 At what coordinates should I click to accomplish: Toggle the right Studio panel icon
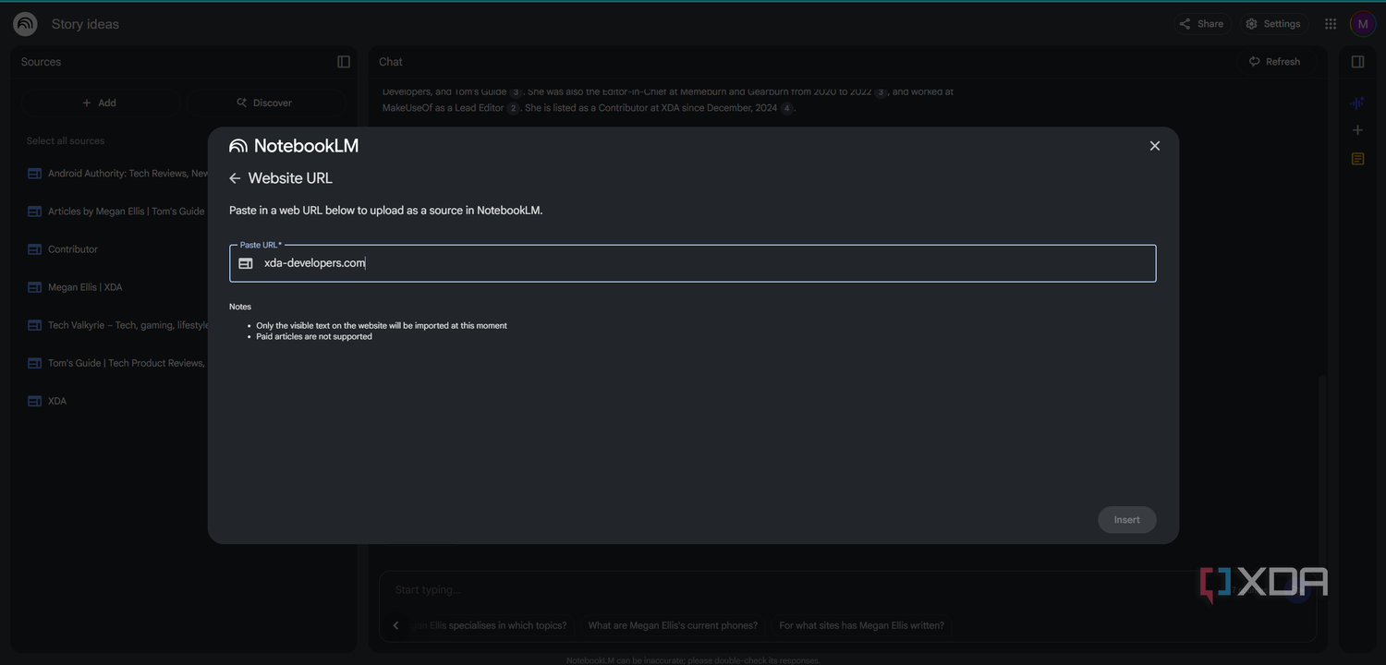pos(1357,62)
